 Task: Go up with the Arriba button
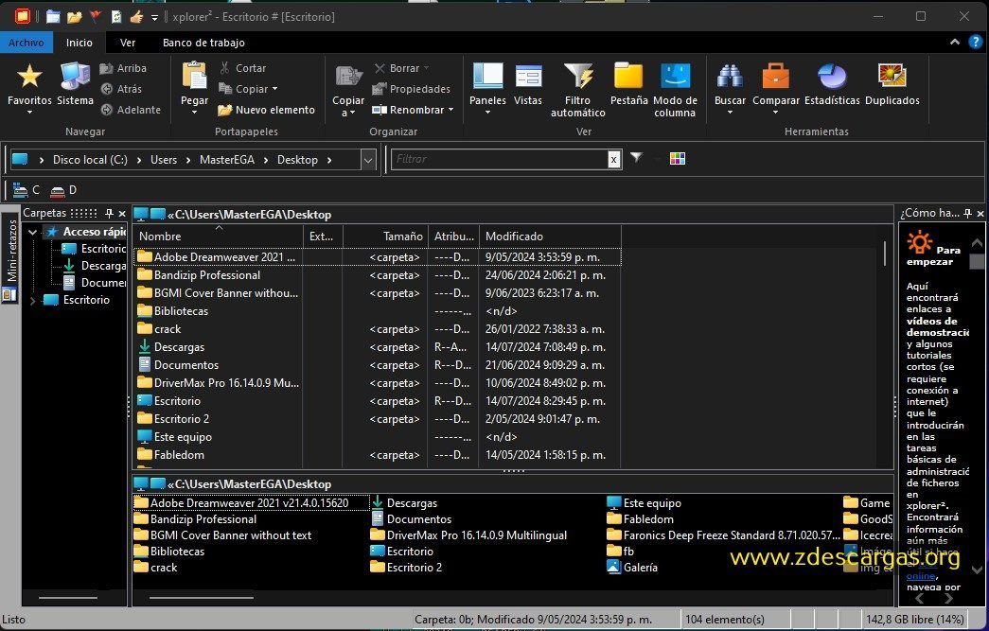(124, 68)
